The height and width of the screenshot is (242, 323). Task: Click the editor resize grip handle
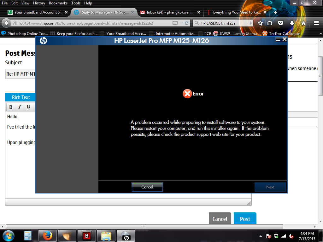pos(249,203)
